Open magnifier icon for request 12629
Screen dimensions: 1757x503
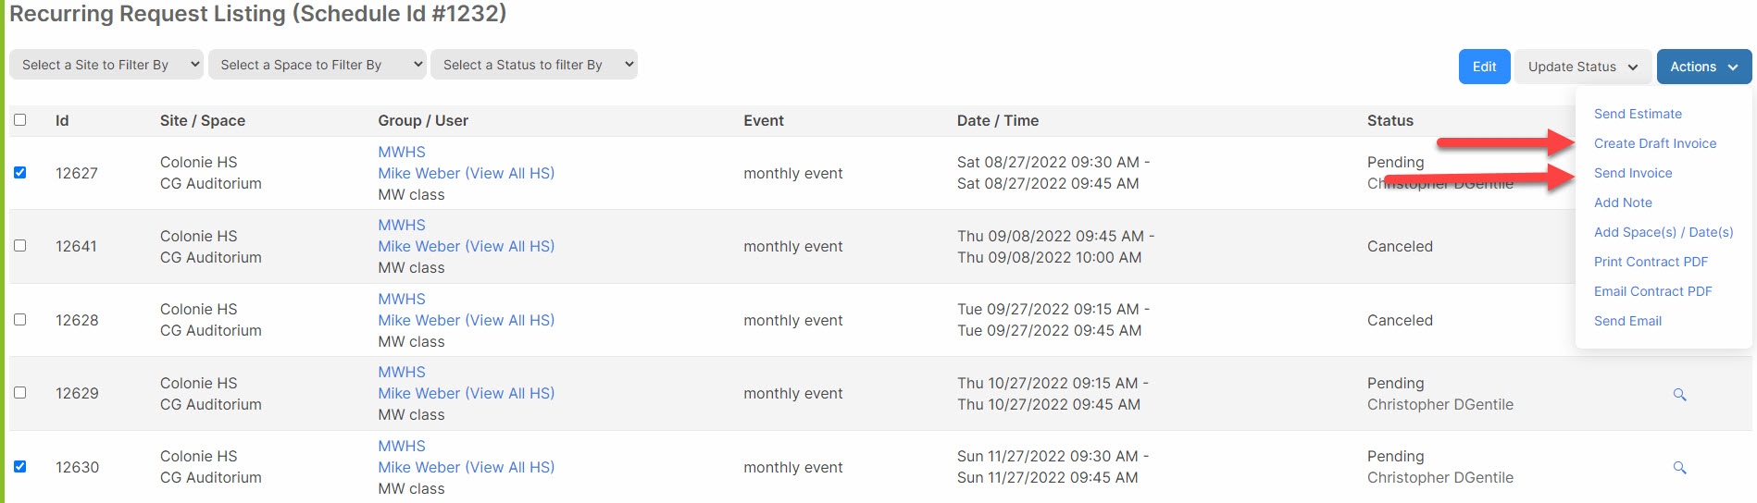pyautogui.click(x=1679, y=395)
